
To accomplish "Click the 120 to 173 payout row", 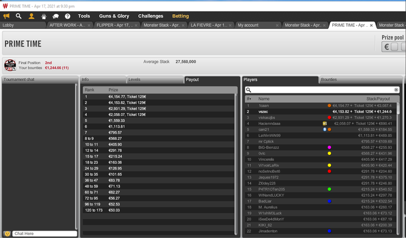I will (158, 210).
